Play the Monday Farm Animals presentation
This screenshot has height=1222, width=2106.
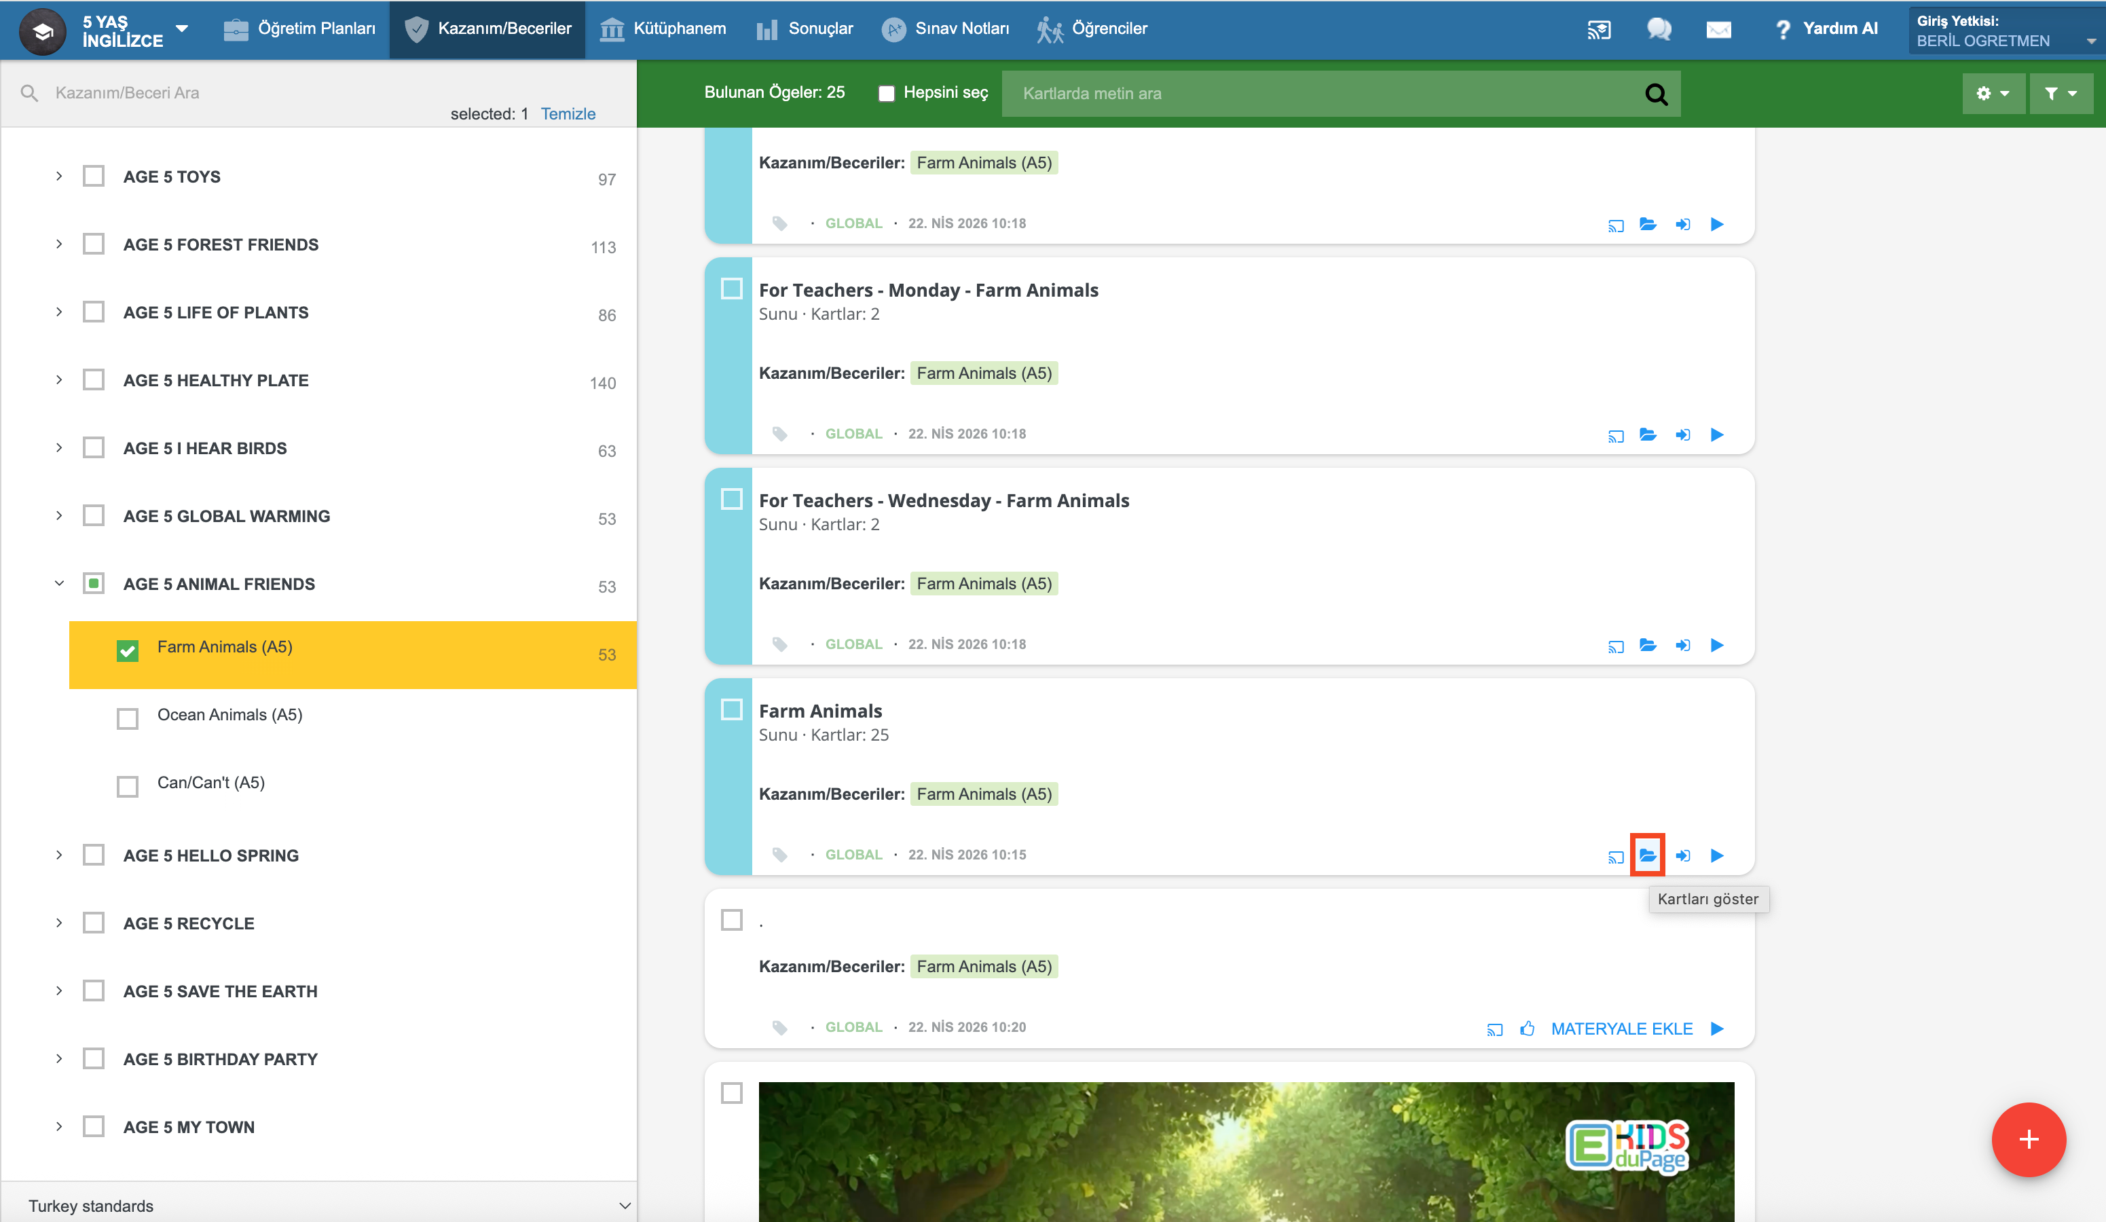coord(1718,434)
